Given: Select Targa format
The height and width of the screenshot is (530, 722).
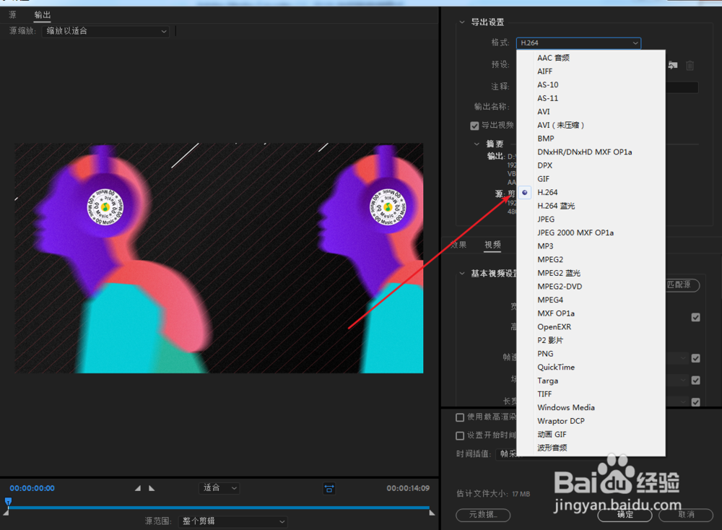Looking at the screenshot, I should pos(591,381).
